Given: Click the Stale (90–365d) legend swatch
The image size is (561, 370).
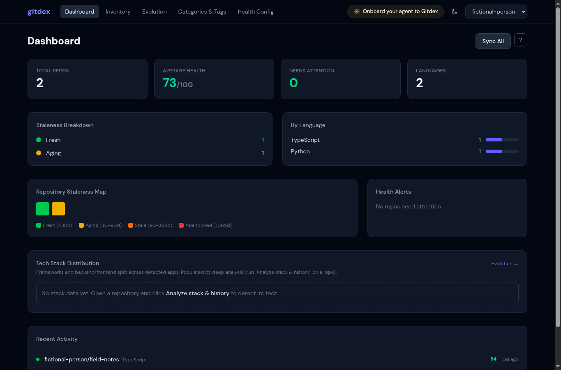Looking at the screenshot, I should pos(131,225).
